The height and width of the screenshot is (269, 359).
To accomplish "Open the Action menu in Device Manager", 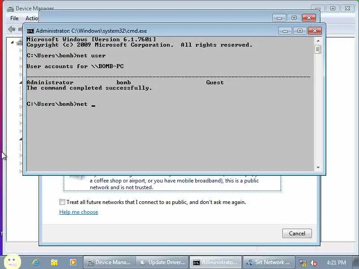I will click(31, 18).
